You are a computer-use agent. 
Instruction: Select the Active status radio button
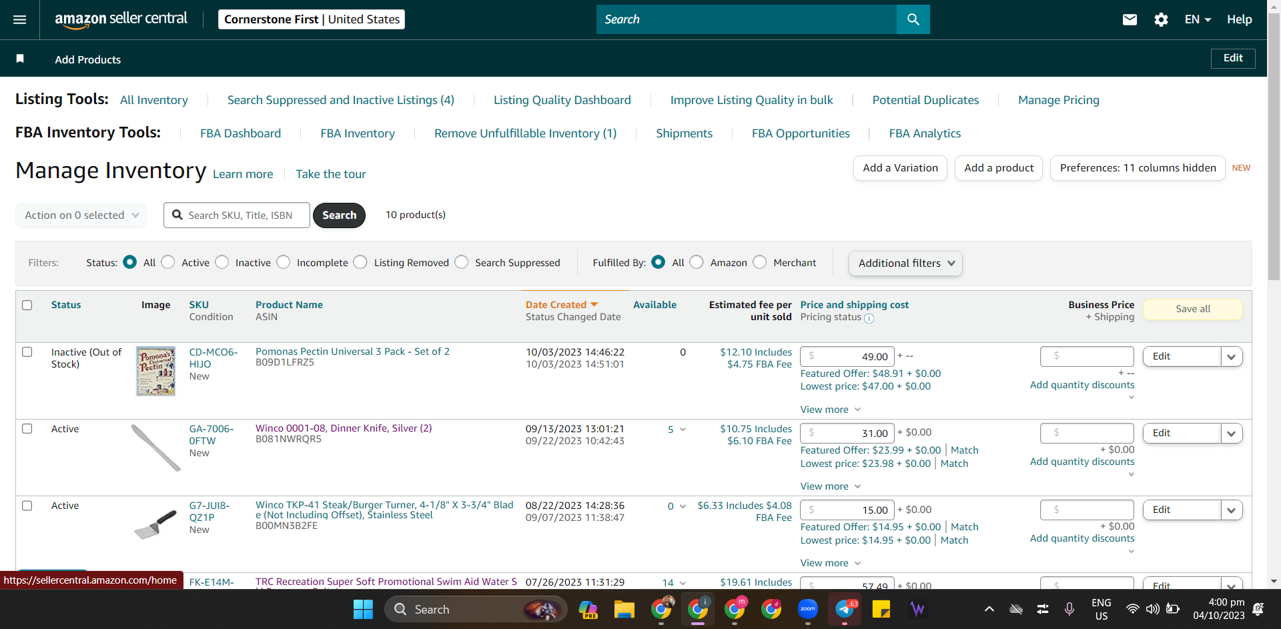pyautogui.click(x=168, y=262)
